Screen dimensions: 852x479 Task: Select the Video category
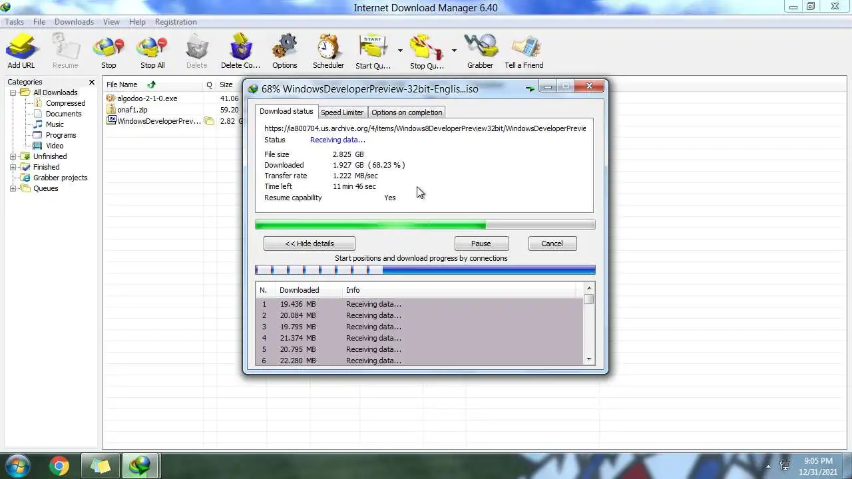pyautogui.click(x=55, y=146)
